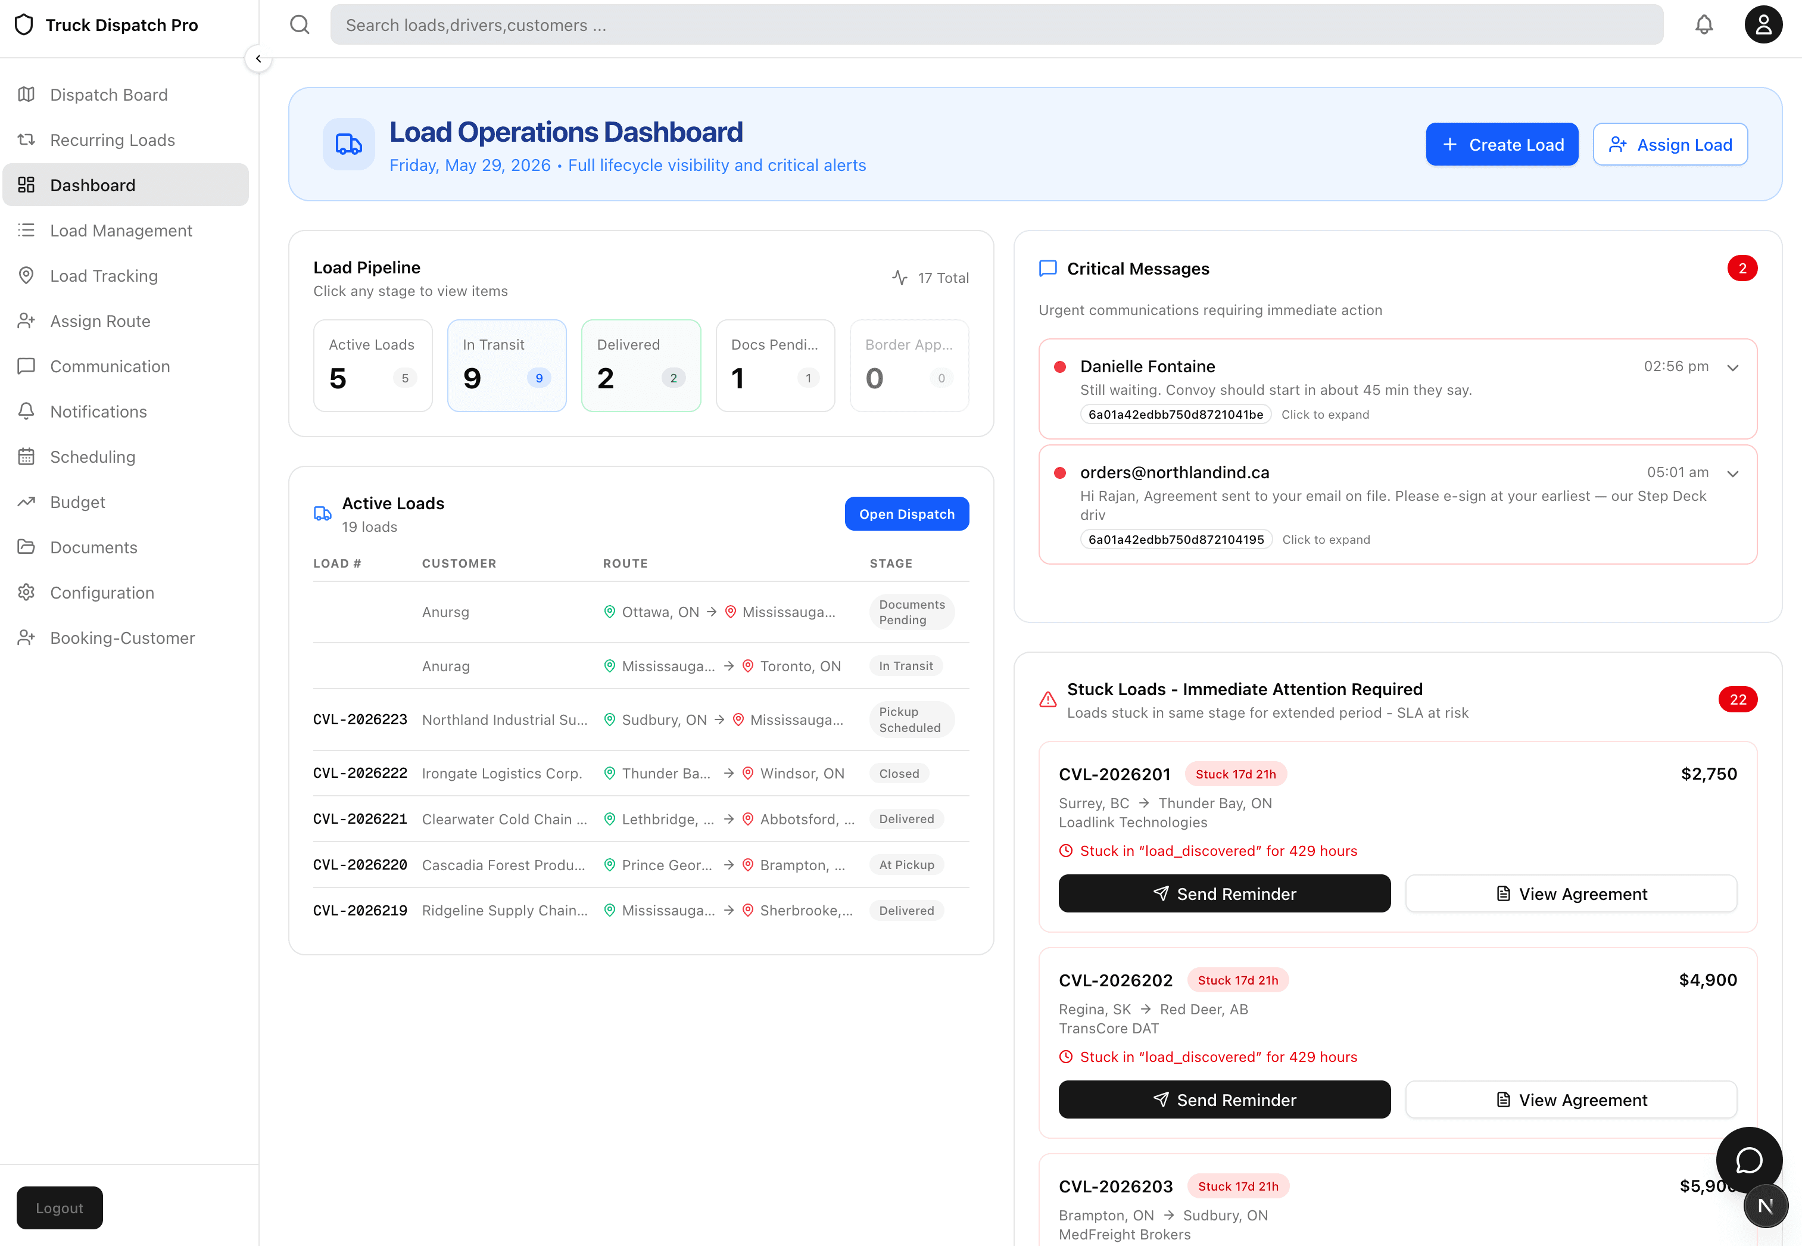Collapse the sidebar with chevron arrow

258,58
